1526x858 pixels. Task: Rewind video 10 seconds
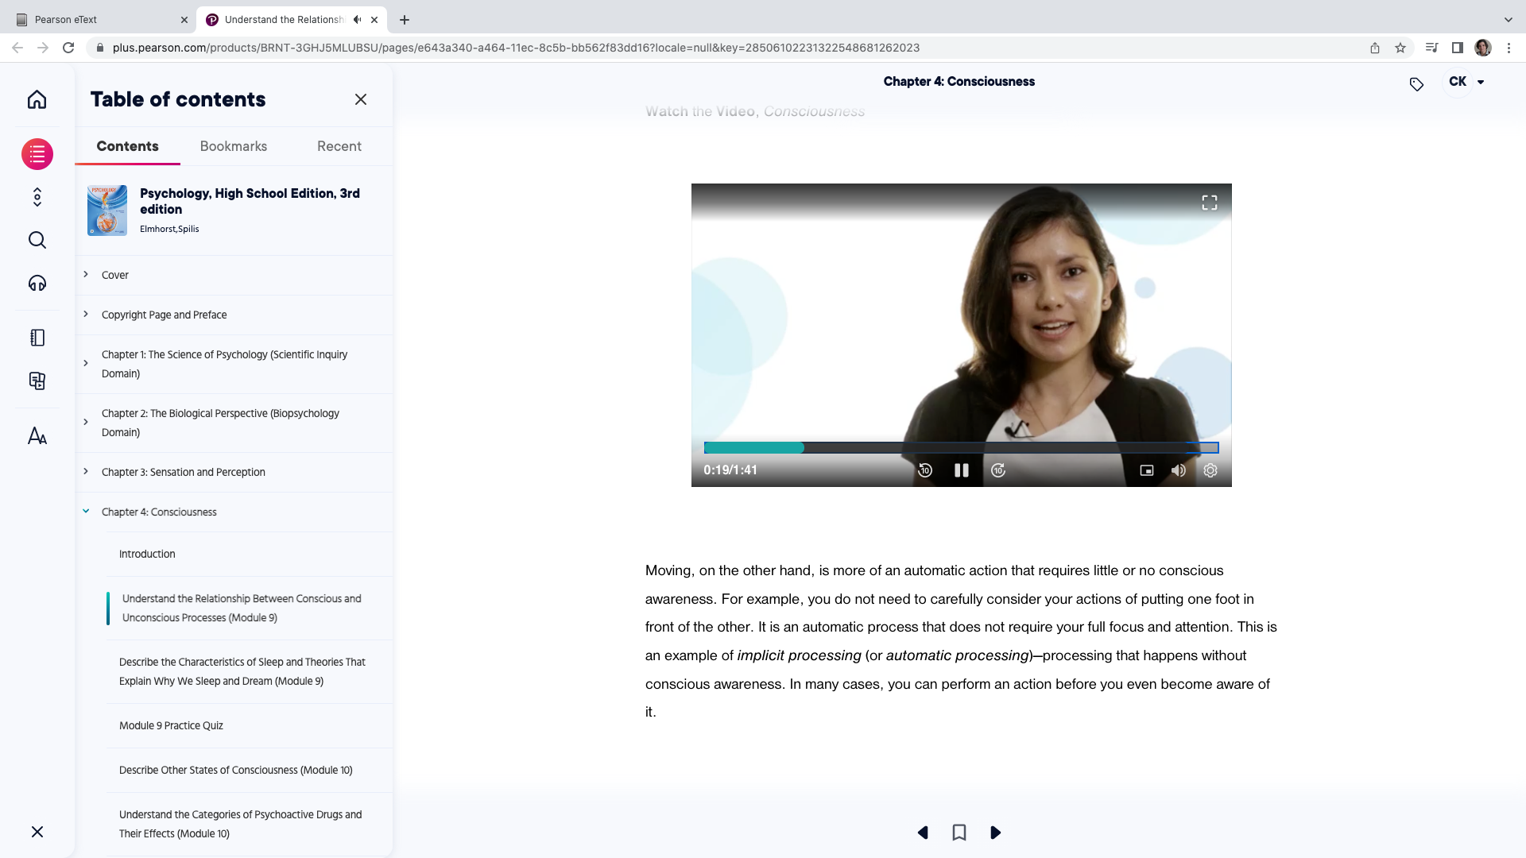pyautogui.click(x=924, y=470)
